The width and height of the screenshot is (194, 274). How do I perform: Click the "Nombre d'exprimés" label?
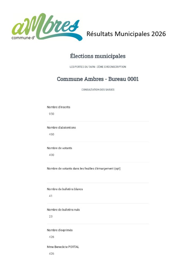click(59, 230)
